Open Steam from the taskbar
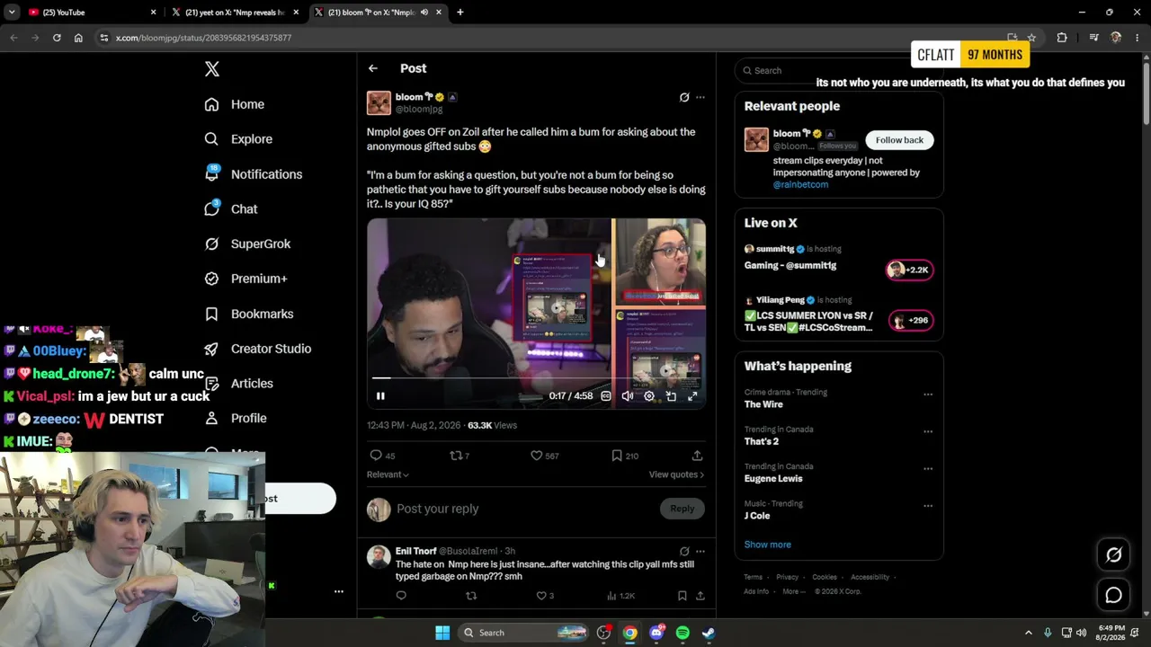Viewport: 1151px width, 647px height. coord(709,633)
